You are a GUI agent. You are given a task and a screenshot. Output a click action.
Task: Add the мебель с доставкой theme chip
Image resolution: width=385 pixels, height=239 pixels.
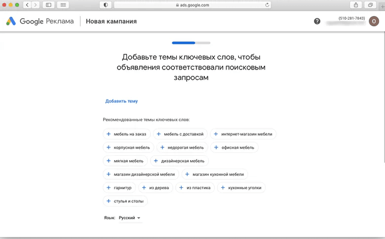pyautogui.click(x=180, y=134)
